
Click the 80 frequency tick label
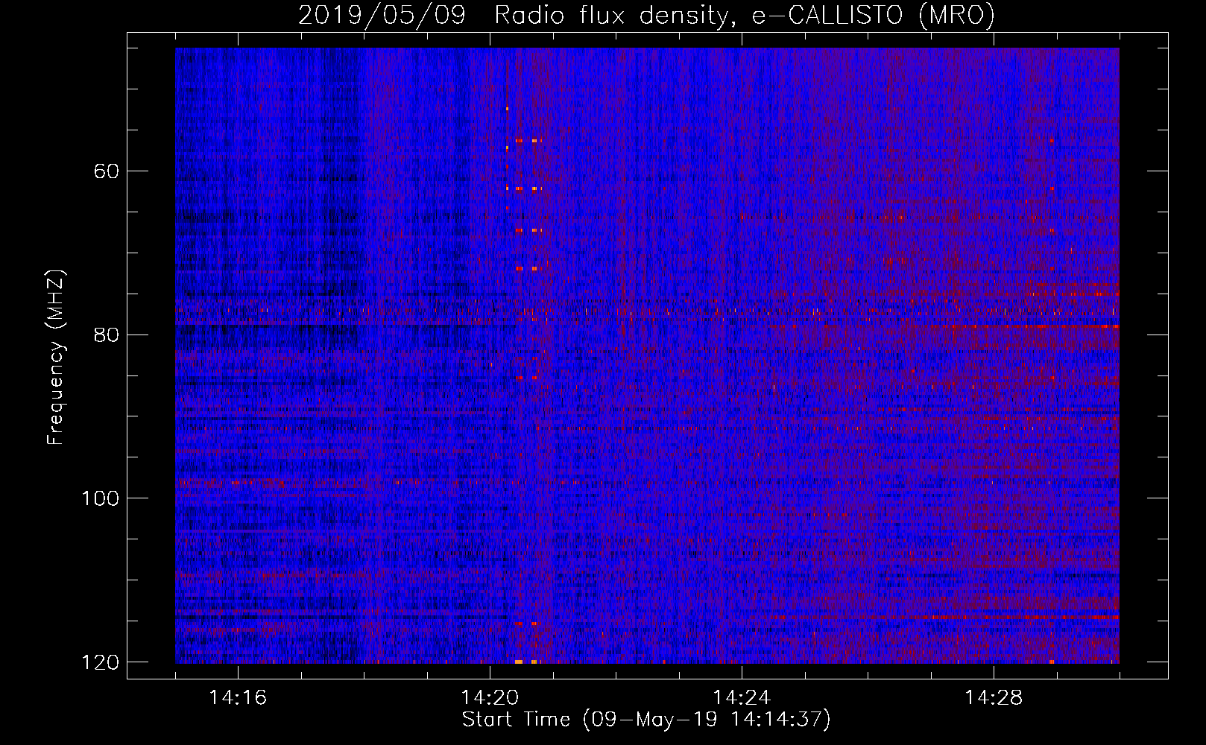pos(106,335)
